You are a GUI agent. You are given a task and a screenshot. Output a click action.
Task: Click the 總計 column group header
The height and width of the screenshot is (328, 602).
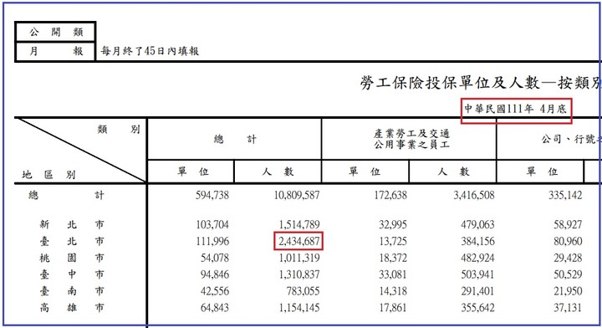pyautogui.click(x=235, y=139)
